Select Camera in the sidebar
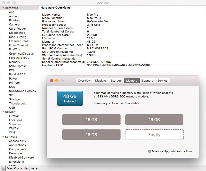The image size is (206, 171). click(14, 24)
